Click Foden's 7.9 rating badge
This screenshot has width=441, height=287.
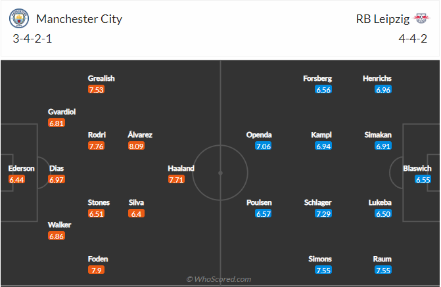[97, 270]
